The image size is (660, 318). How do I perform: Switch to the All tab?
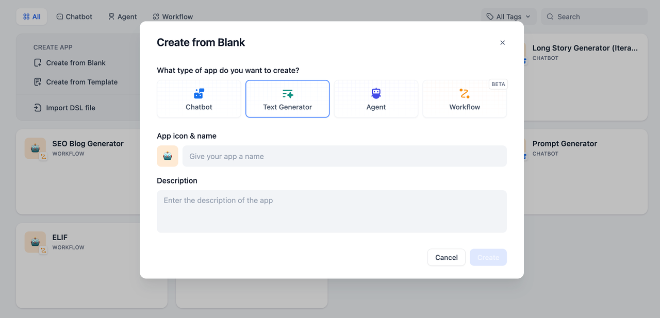pyautogui.click(x=32, y=16)
